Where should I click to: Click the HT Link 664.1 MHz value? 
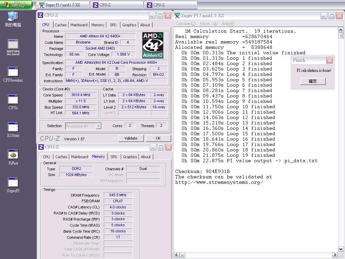point(81,113)
